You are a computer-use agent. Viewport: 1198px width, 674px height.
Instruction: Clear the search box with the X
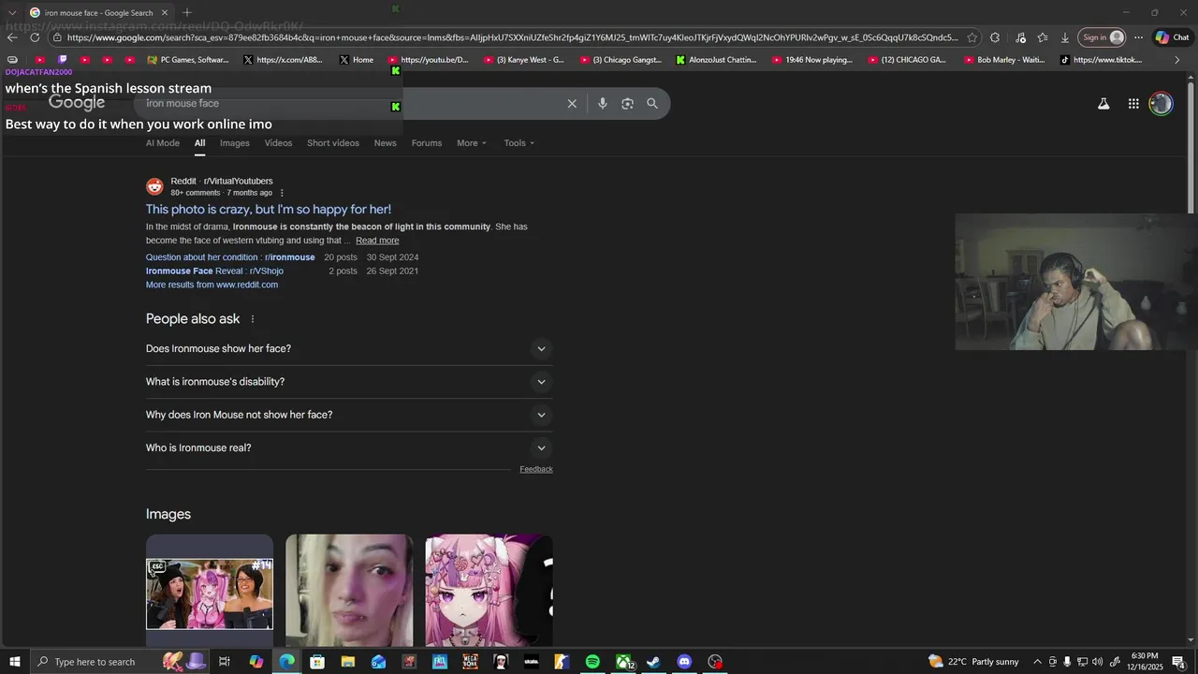point(572,104)
